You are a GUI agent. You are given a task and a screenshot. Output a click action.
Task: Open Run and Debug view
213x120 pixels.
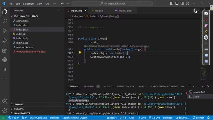(x=5, y=41)
